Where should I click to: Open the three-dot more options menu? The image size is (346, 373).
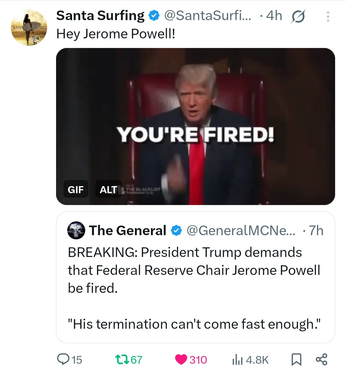click(328, 17)
